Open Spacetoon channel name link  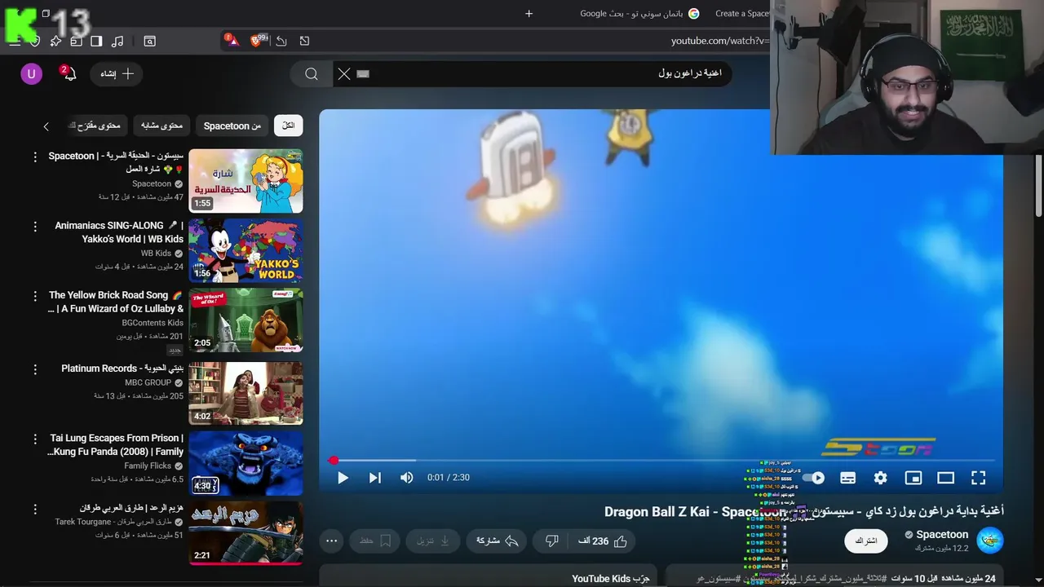pos(942,535)
